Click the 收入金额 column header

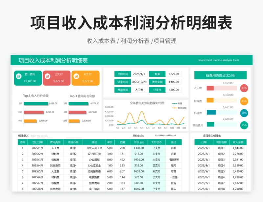[x=238, y=142]
